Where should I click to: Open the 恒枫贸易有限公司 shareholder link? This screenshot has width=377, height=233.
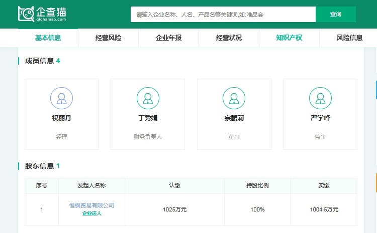[91, 205]
